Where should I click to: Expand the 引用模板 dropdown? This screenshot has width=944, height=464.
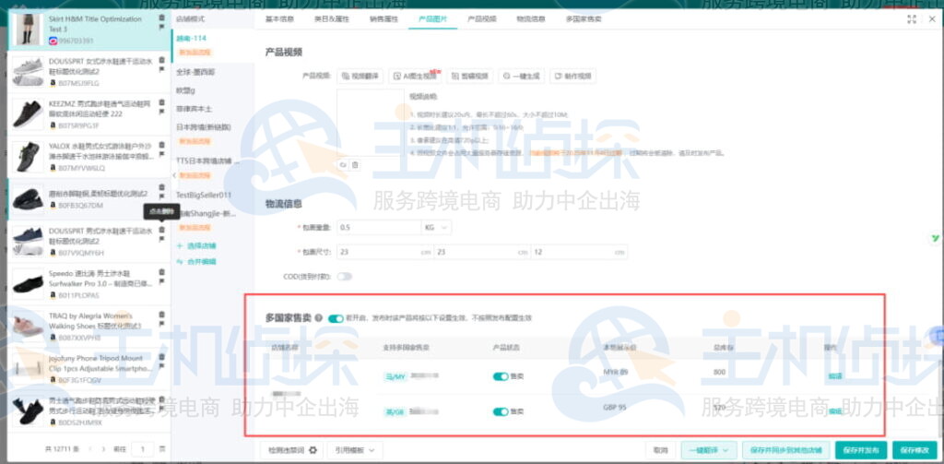tap(355, 450)
